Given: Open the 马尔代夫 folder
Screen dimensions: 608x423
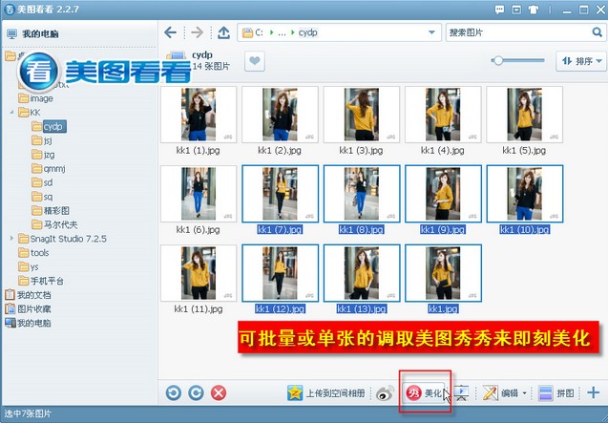Looking at the screenshot, I should coord(54,224).
